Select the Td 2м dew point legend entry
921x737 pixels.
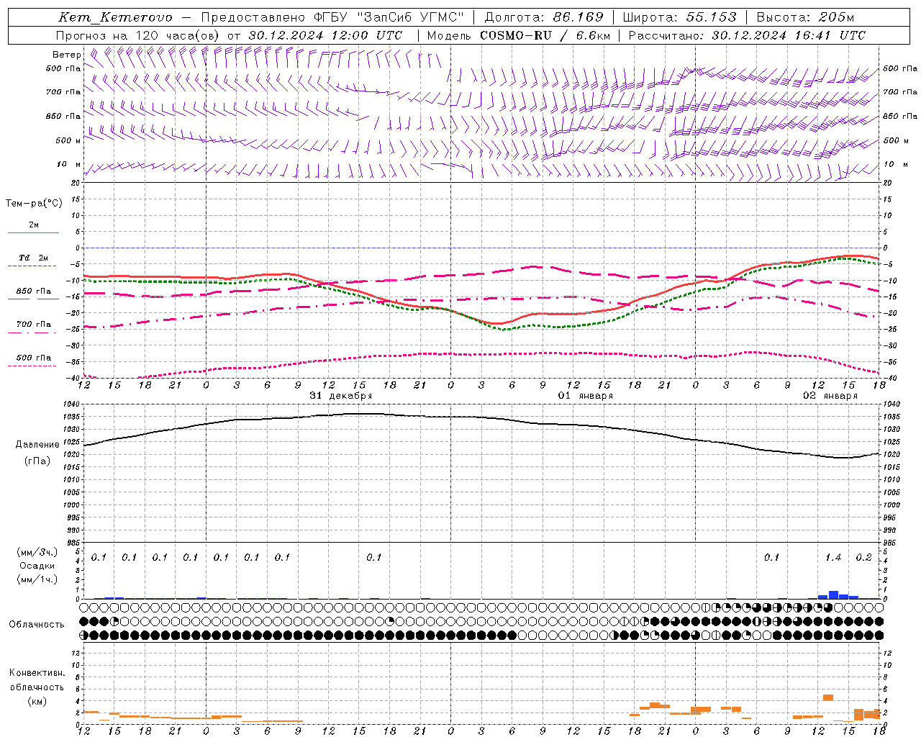pyautogui.click(x=34, y=258)
